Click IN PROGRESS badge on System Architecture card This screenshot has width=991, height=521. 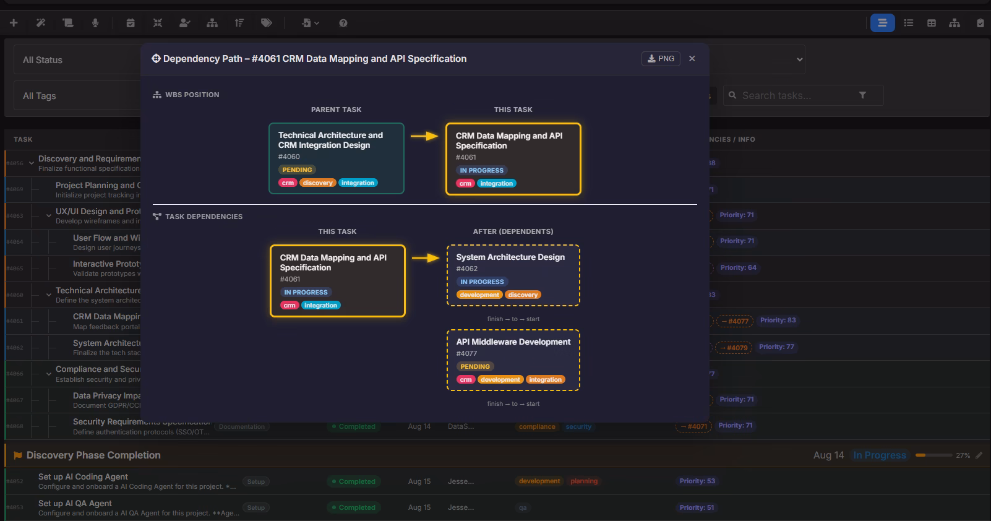tap(482, 282)
